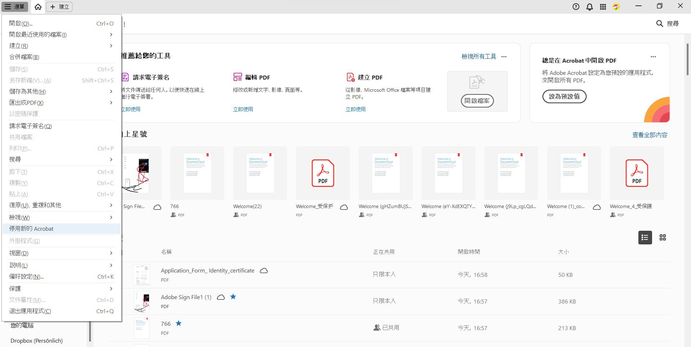Select the 建立 PDF tool icon
This screenshot has height=347, width=691.
tap(350, 77)
